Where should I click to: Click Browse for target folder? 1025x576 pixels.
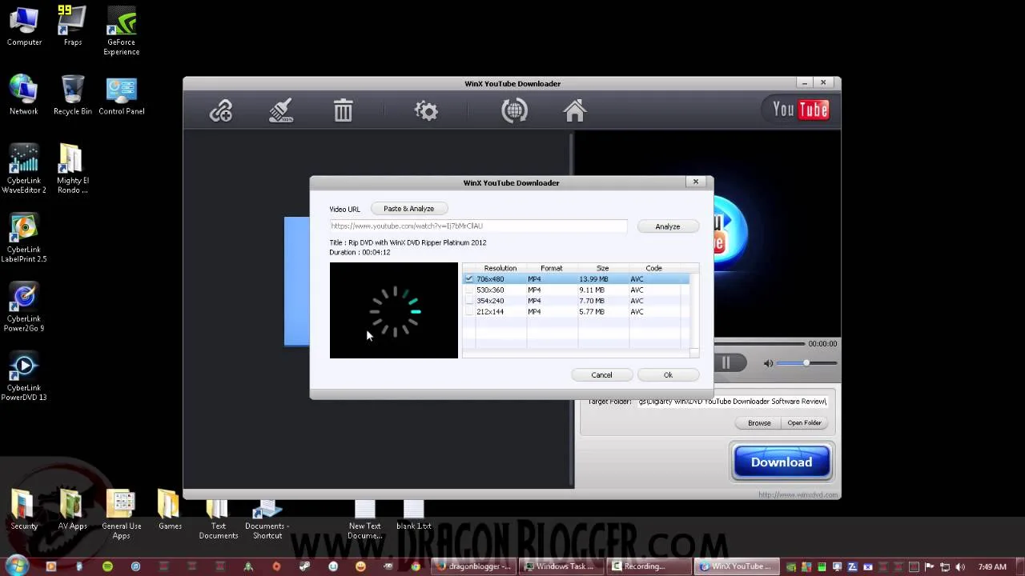coord(759,423)
